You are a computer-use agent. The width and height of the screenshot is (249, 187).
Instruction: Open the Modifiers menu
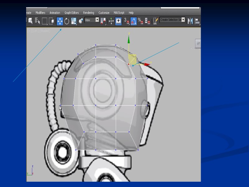pos(40,13)
